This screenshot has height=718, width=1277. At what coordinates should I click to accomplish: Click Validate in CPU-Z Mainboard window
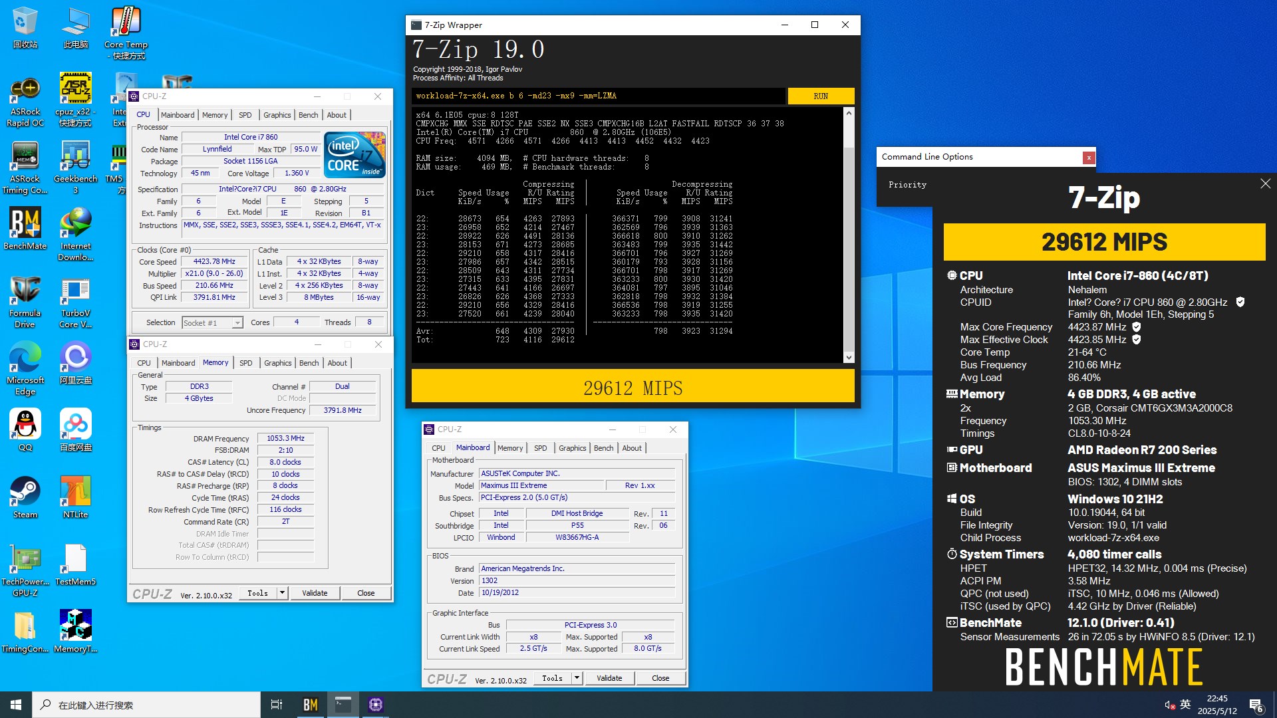609,677
